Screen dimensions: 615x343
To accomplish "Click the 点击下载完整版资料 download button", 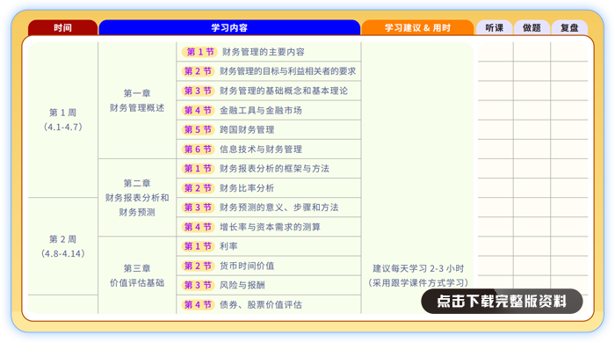I will [502, 301].
